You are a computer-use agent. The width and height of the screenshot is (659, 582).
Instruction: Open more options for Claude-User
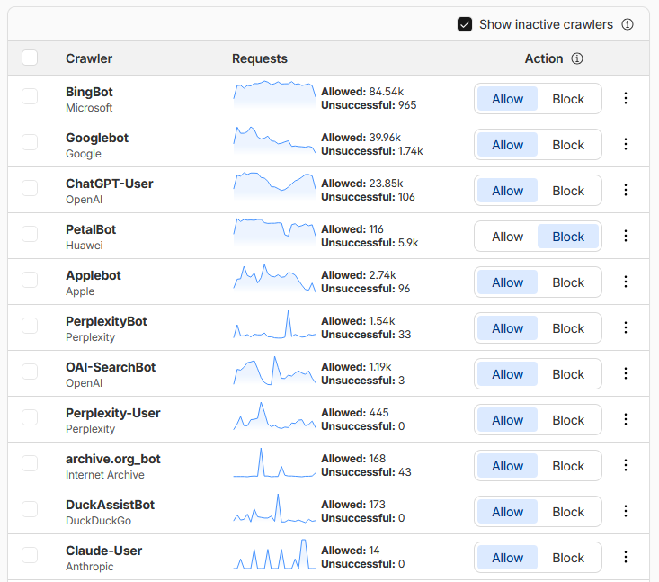pos(626,558)
